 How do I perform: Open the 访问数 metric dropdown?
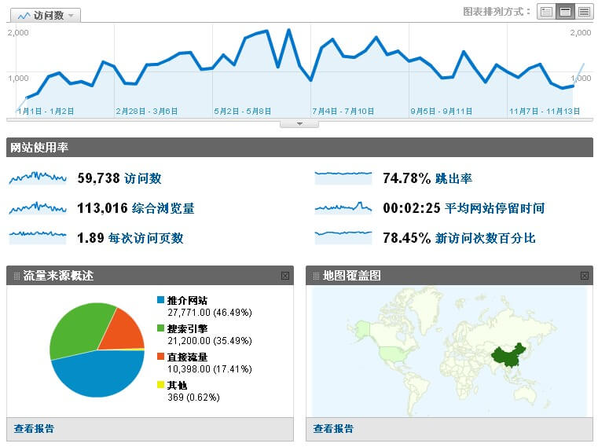coord(46,15)
